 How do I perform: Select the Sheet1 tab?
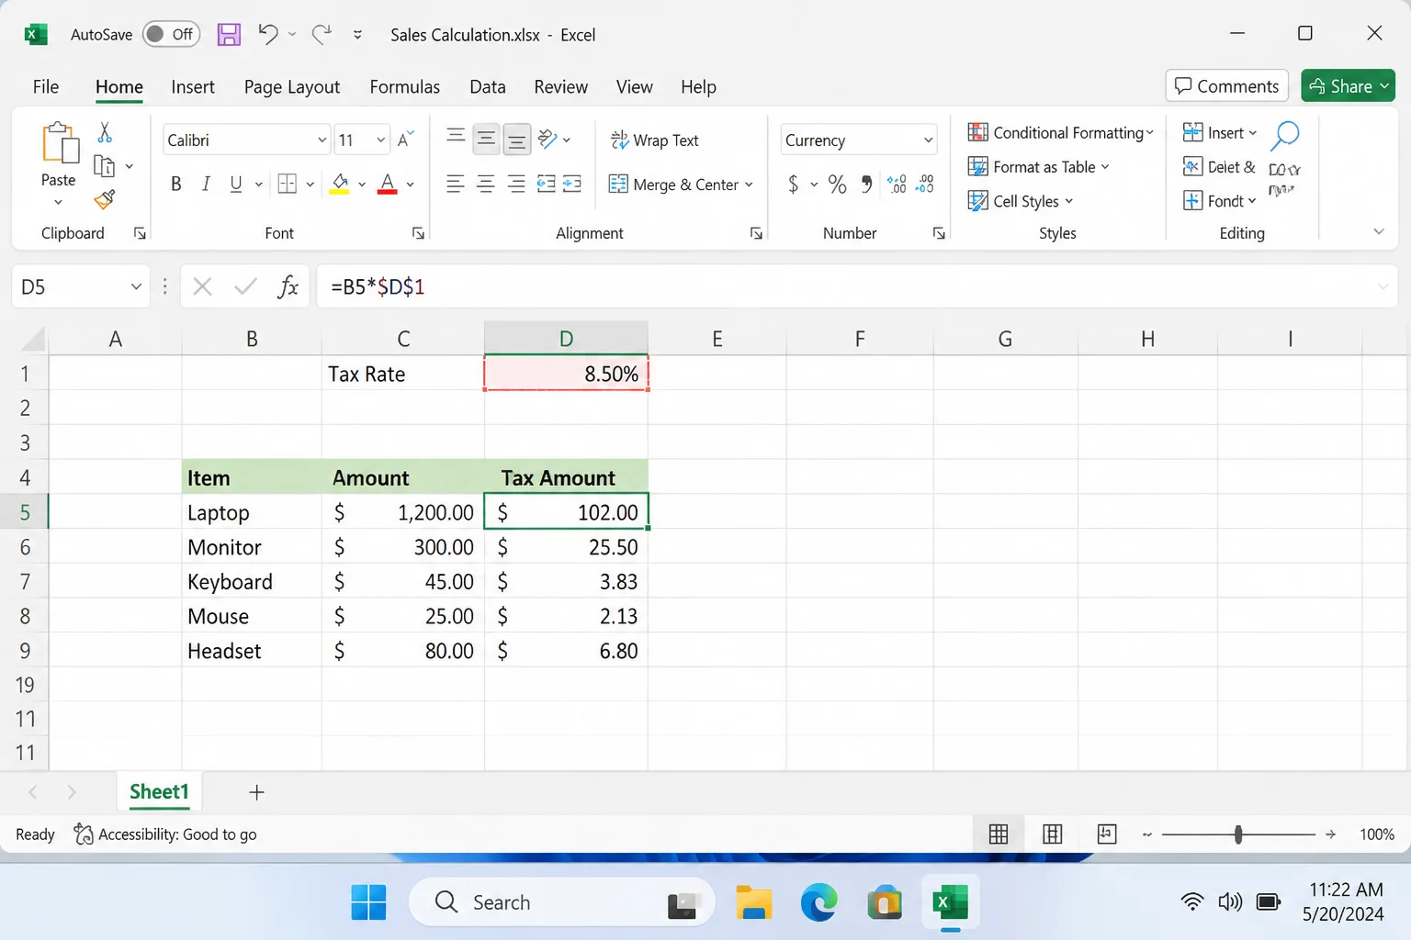click(x=159, y=792)
